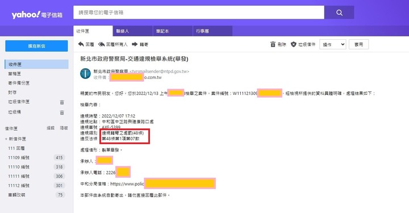This screenshot has width=409, height=213.
Task: Click the 檢舉內容: heading text
Action: click(90, 105)
